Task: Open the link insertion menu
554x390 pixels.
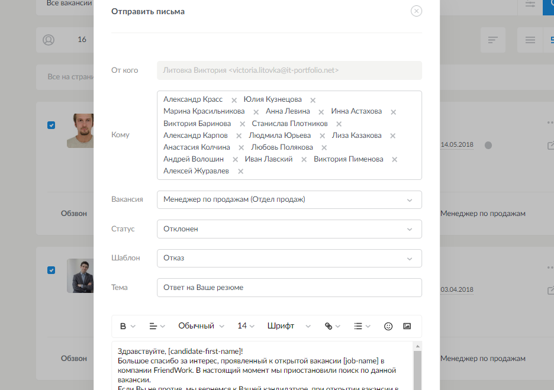Action: (332, 326)
